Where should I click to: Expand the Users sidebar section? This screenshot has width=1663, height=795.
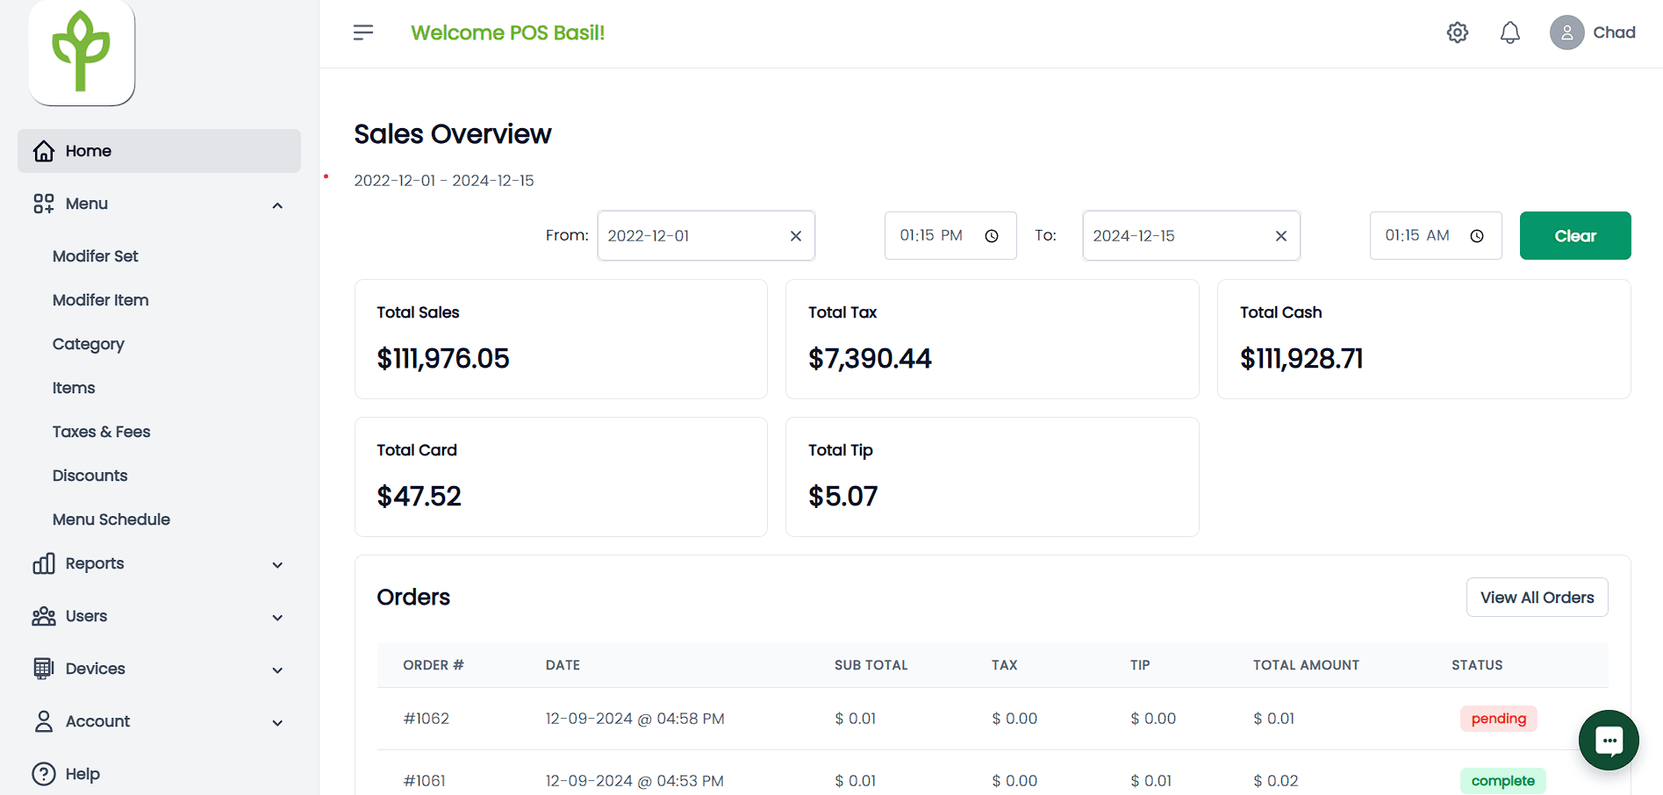click(x=277, y=617)
